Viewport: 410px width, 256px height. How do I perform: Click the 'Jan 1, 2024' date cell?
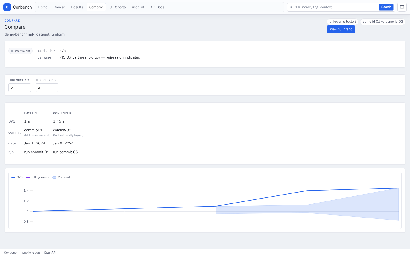tap(35, 143)
